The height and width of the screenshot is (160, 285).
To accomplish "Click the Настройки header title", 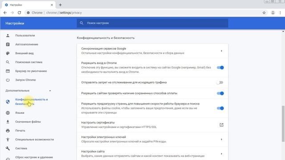I will [15, 23].
